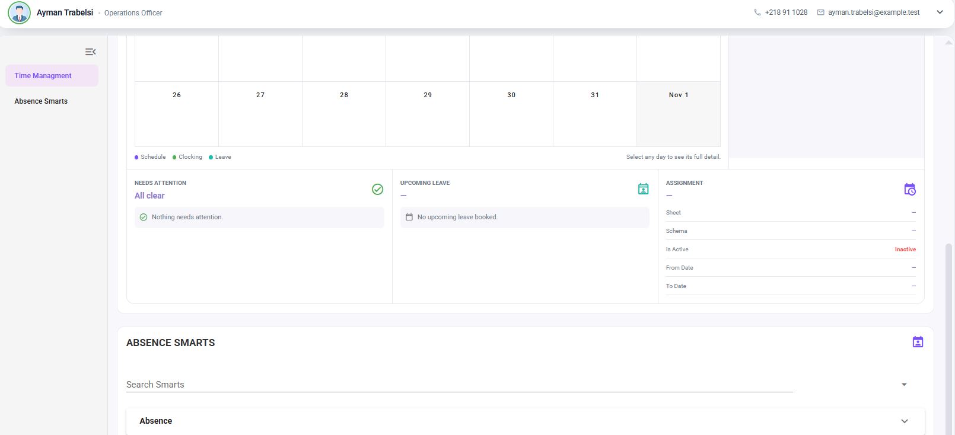This screenshot has height=435, width=955.
Task: Click the Leave legend item
Action: [x=220, y=157]
